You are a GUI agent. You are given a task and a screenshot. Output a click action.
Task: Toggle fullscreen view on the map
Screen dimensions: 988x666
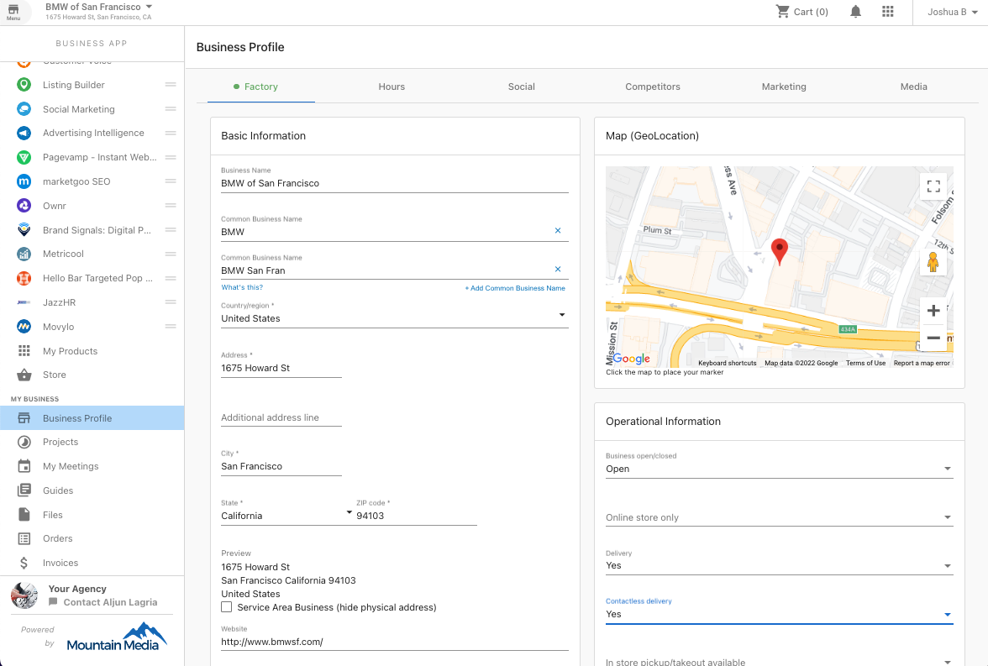pyautogui.click(x=933, y=186)
